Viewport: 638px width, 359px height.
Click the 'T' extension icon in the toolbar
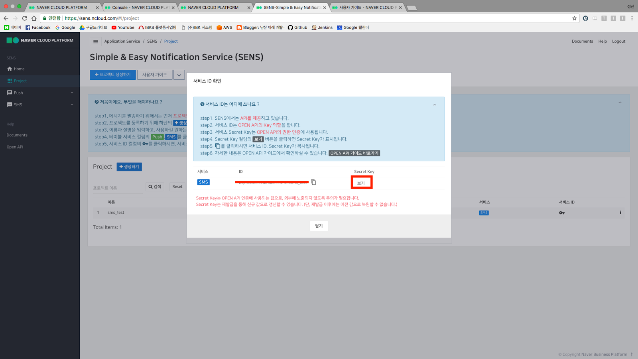tap(604, 18)
